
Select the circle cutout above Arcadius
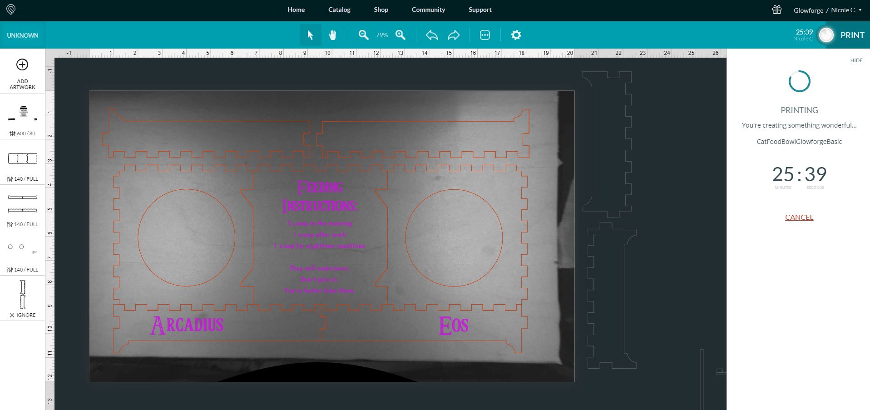(187, 237)
